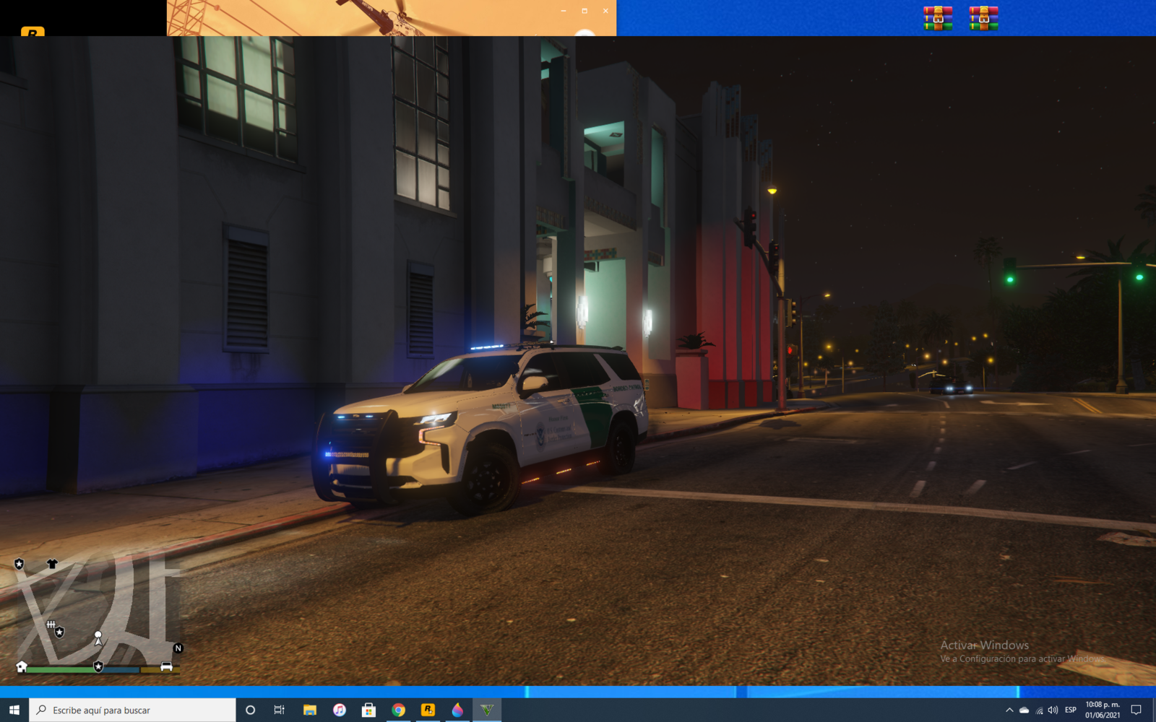Screen dimensions: 1156x722
Task: Expand the hidden system tray icons
Action: 1009,710
